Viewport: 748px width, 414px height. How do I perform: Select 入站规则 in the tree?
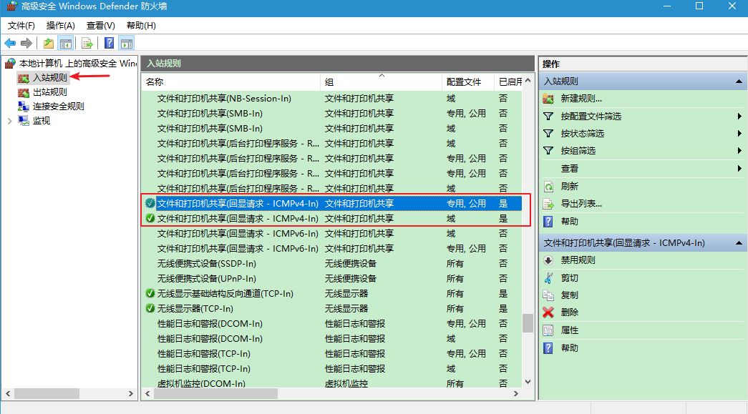[x=49, y=78]
